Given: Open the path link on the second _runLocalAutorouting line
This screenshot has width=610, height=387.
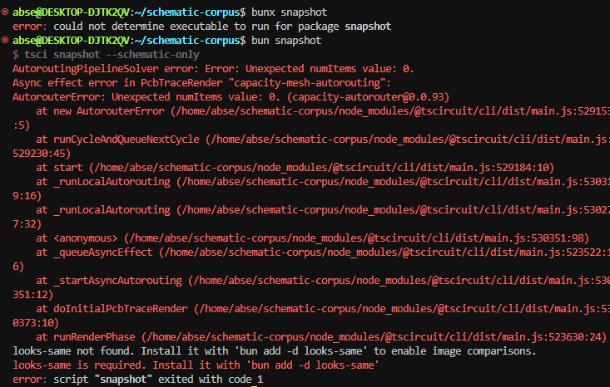Looking at the screenshot, I should point(391,210).
